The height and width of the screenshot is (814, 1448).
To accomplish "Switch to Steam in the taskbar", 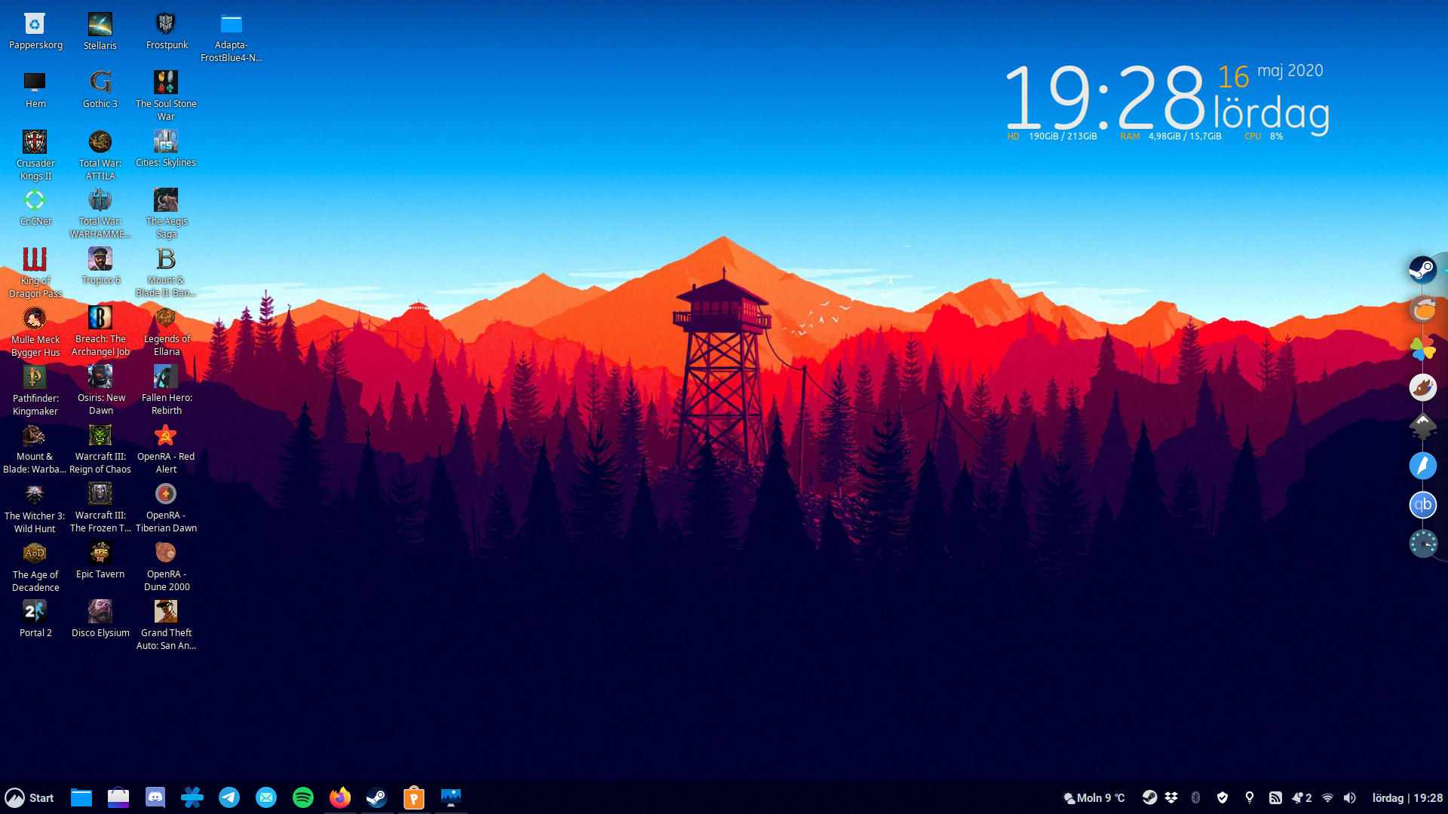I will (377, 797).
